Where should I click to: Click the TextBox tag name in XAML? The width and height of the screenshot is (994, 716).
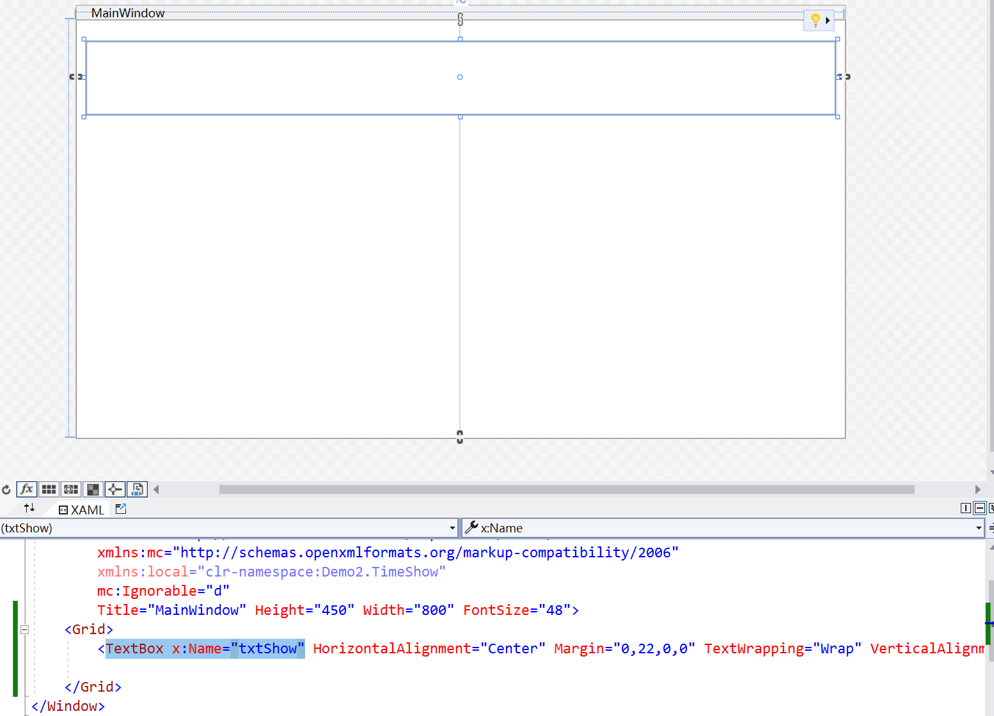coord(134,649)
